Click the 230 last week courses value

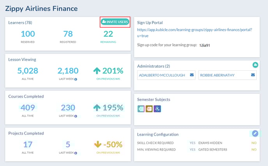(x=68, y=107)
